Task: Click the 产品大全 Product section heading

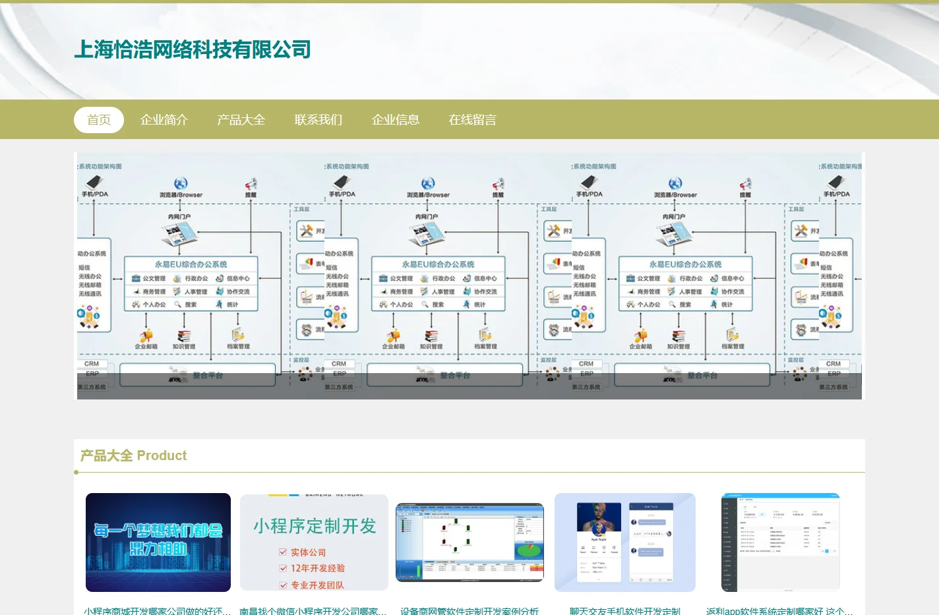Action: point(134,455)
